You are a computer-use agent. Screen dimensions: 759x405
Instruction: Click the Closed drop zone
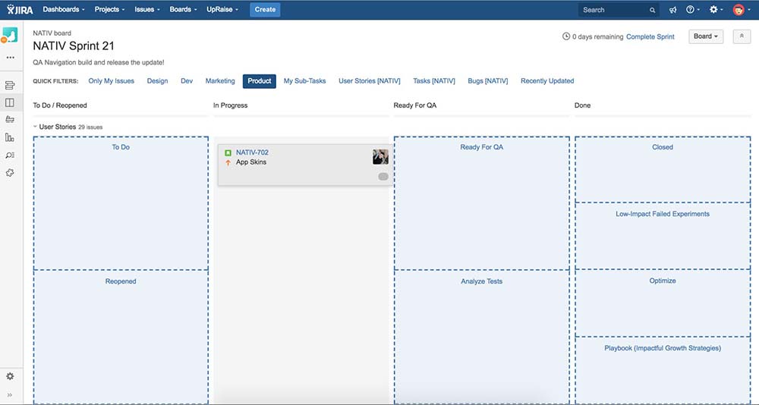click(663, 169)
